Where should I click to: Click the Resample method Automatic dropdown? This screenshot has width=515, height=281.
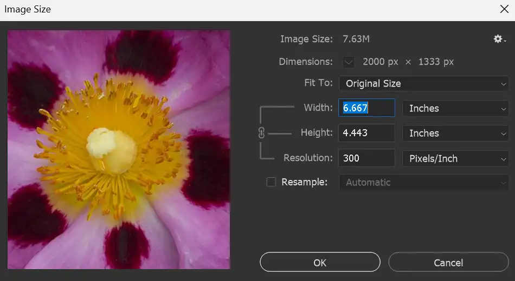pos(423,182)
